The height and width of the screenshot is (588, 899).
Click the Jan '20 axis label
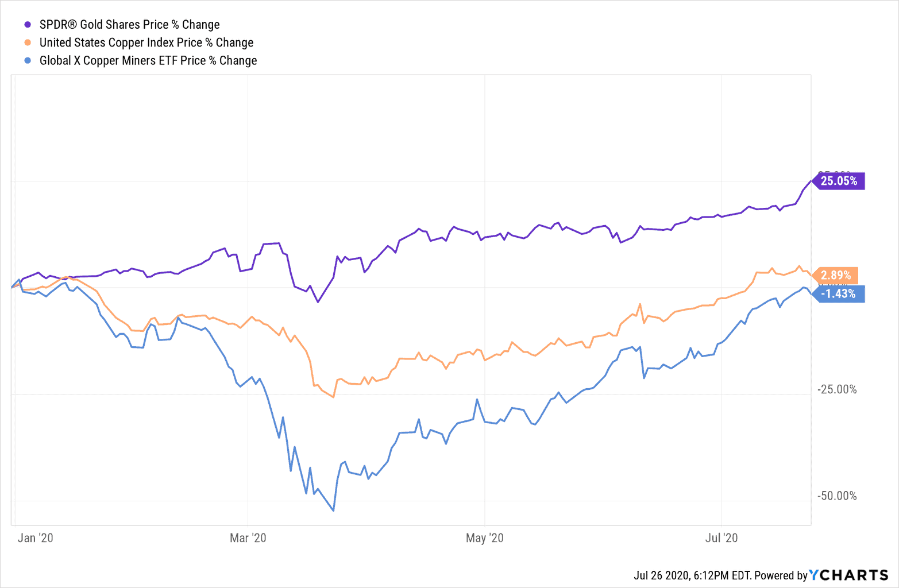pyautogui.click(x=36, y=537)
